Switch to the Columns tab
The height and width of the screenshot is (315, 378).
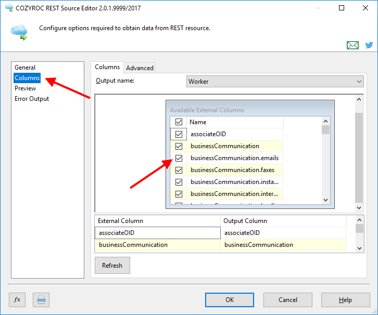(107, 67)
